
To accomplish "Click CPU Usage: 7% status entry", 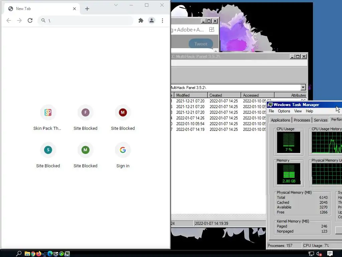I will 322,246.
